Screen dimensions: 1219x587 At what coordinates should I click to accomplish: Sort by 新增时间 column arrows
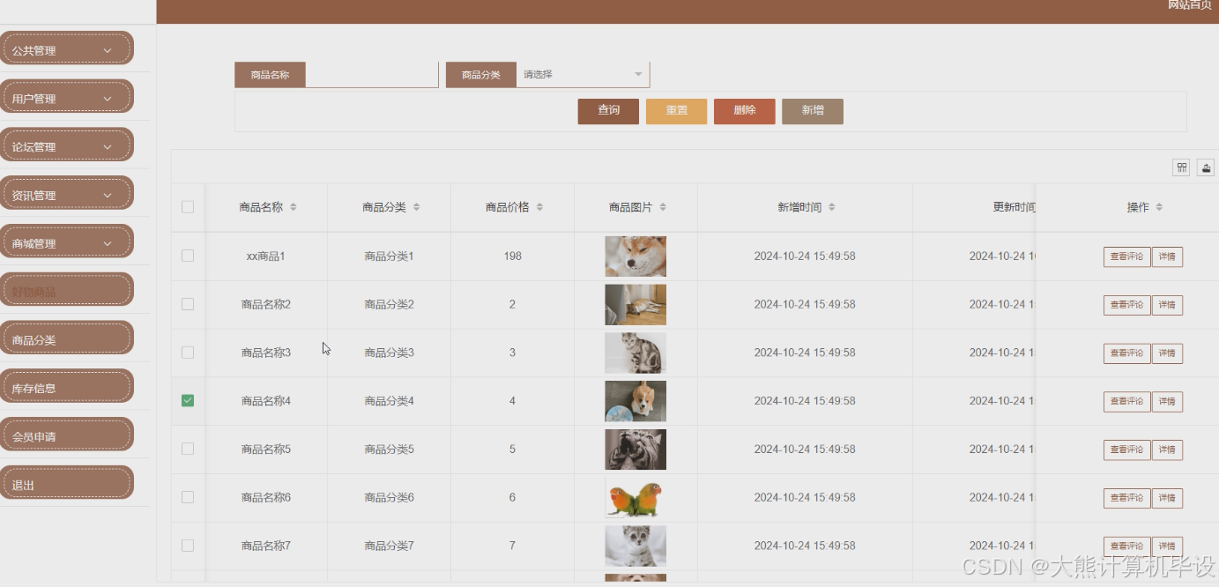pos(832,207)
